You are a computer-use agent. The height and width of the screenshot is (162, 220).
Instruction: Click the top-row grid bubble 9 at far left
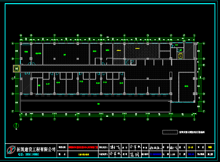click(x=21, y=35)
